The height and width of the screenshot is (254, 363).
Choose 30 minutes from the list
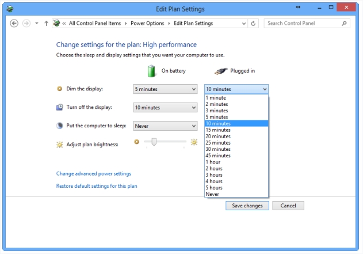pyautogui.click(x=236, y=149)
